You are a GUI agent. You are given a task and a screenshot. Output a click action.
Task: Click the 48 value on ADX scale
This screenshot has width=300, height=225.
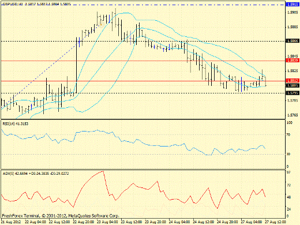(288, 197)
